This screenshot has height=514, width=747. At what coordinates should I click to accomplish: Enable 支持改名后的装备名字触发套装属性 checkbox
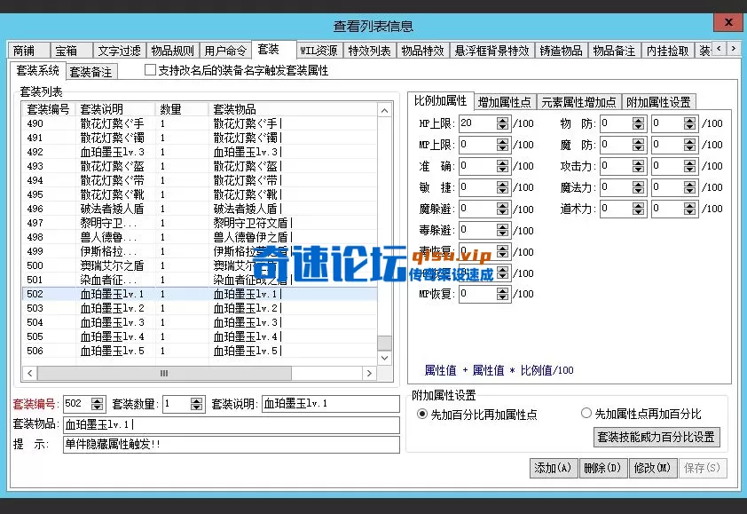tap(151, 70)
